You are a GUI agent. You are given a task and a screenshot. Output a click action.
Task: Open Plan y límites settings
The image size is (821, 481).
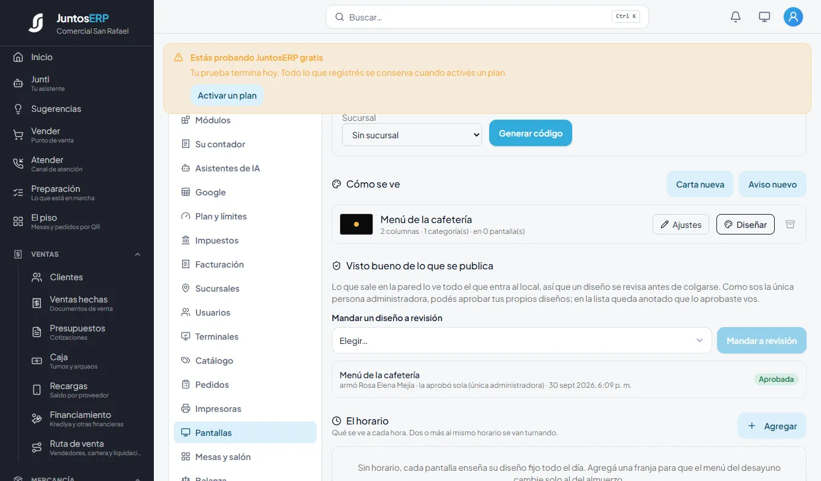click(245, 216)
